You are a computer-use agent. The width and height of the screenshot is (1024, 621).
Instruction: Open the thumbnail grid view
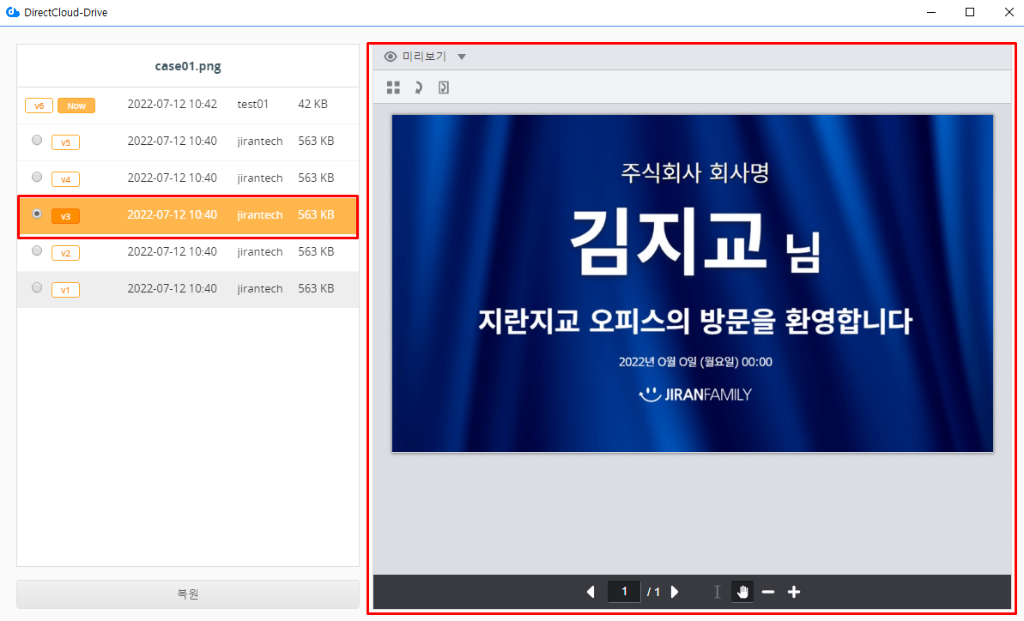[x=393, y=87]
